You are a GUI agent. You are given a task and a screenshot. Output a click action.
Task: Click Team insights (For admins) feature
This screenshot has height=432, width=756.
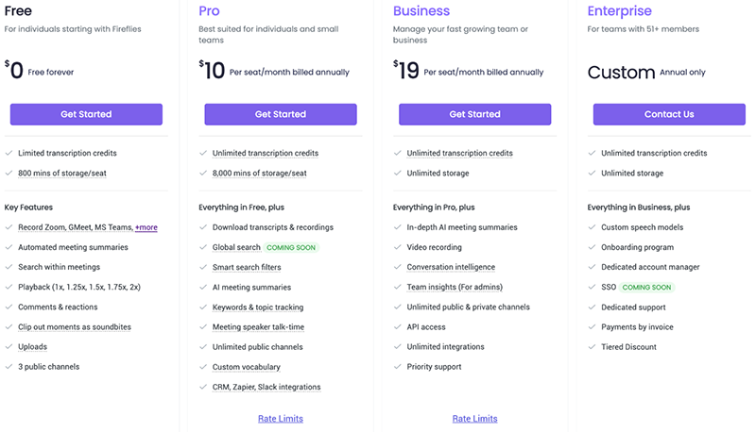point(455,287)
